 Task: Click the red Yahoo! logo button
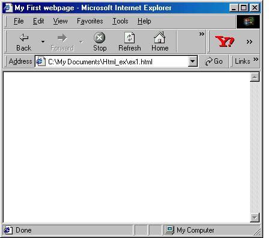224,41
